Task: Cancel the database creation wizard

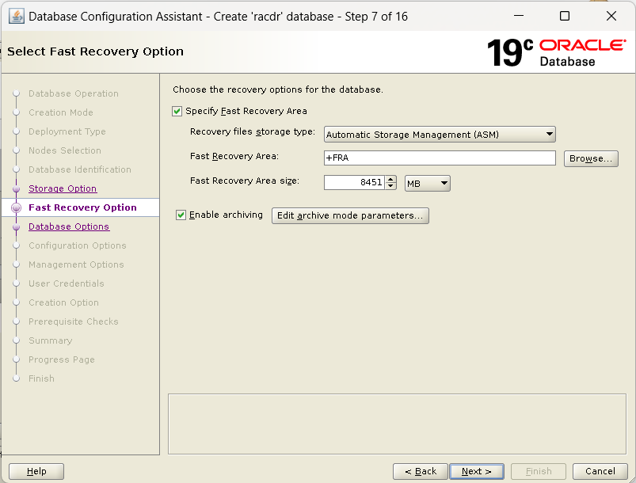Action: [600, 471]
